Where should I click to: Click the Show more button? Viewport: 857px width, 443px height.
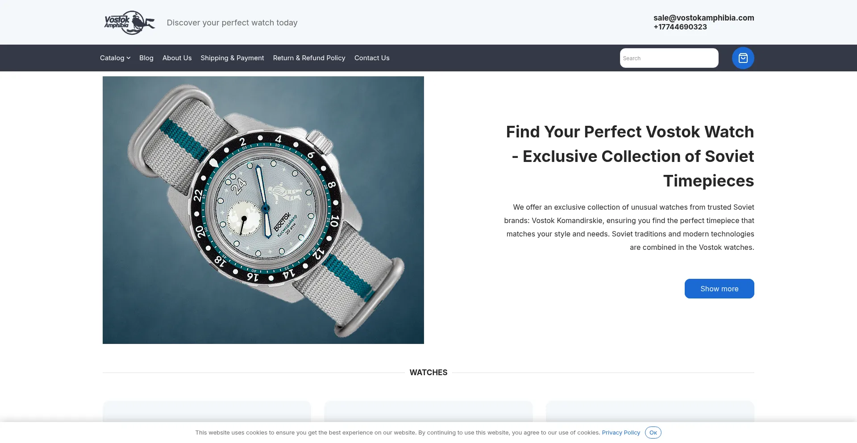[x=719, y=289]
